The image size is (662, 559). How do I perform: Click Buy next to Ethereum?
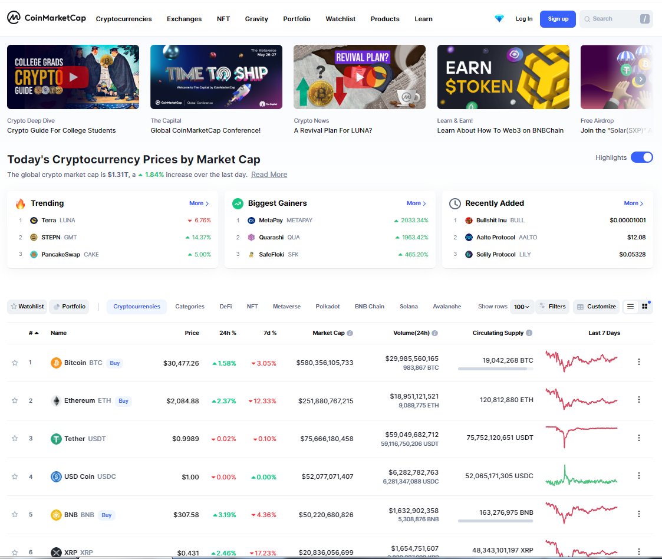point(123,400)
